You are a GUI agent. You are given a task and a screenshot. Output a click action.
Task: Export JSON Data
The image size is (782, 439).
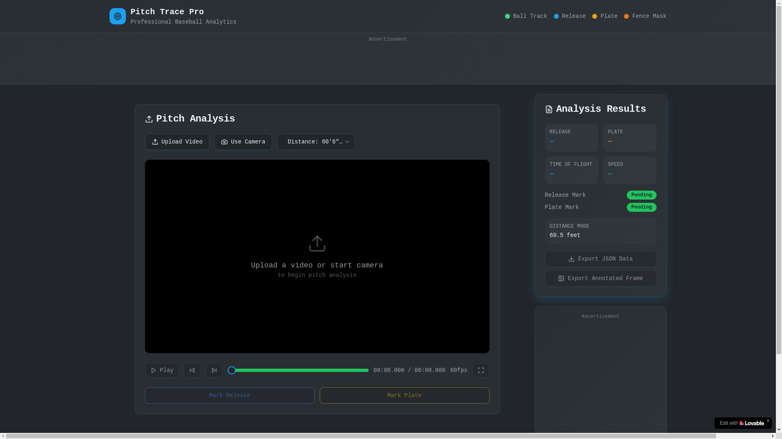601,259
